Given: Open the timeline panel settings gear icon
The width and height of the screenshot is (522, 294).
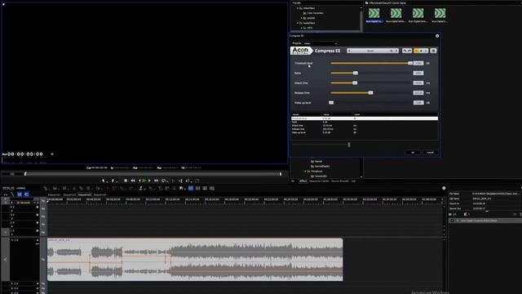Looking at the screenshot, I should [x=444, y=189].
